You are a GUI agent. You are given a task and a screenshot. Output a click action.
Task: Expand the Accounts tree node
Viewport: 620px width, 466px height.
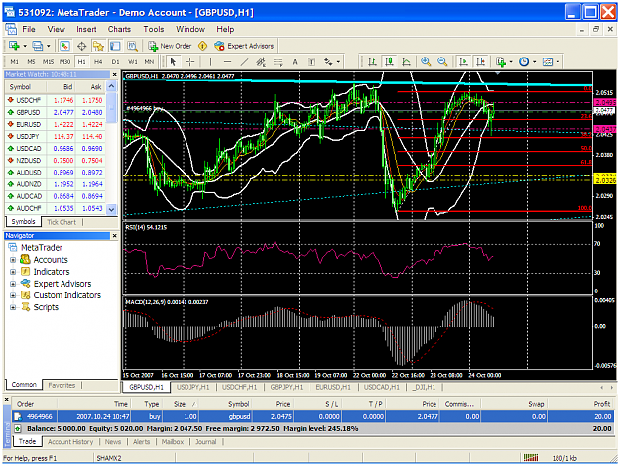(13, 260)
